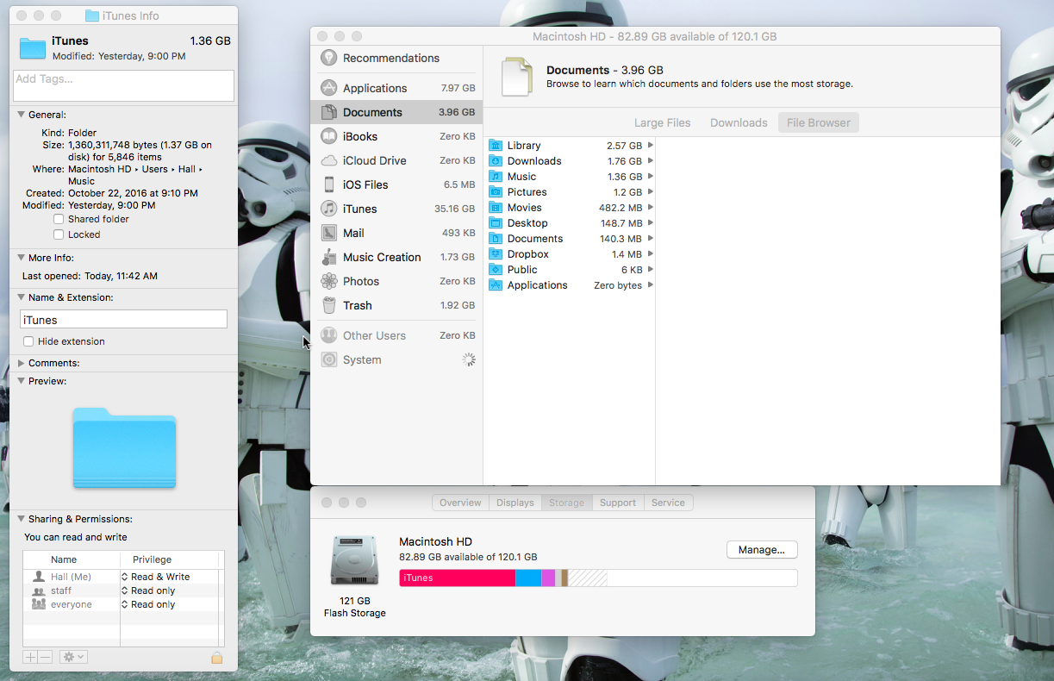Collapse the Preview section

click(21, 381)
